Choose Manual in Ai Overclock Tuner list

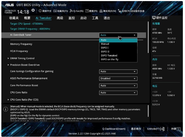(x=105, y=44)
